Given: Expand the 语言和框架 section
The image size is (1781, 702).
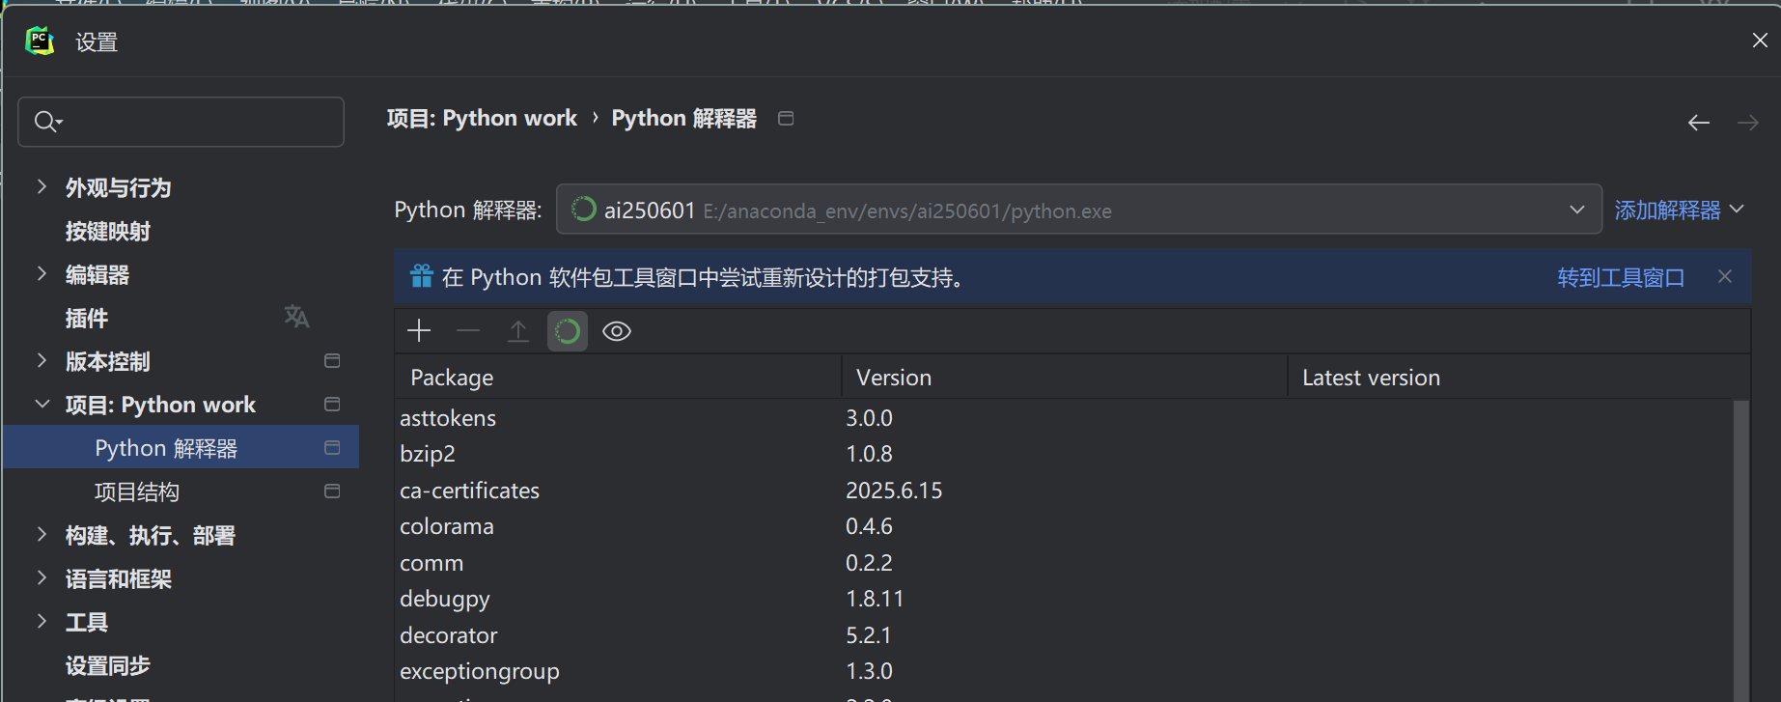Looking at the screenshot, I should tap(42, 577).
